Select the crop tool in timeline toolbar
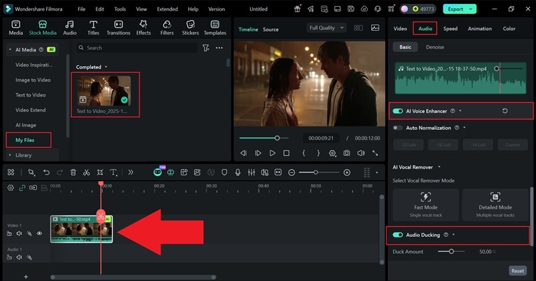 100,173
